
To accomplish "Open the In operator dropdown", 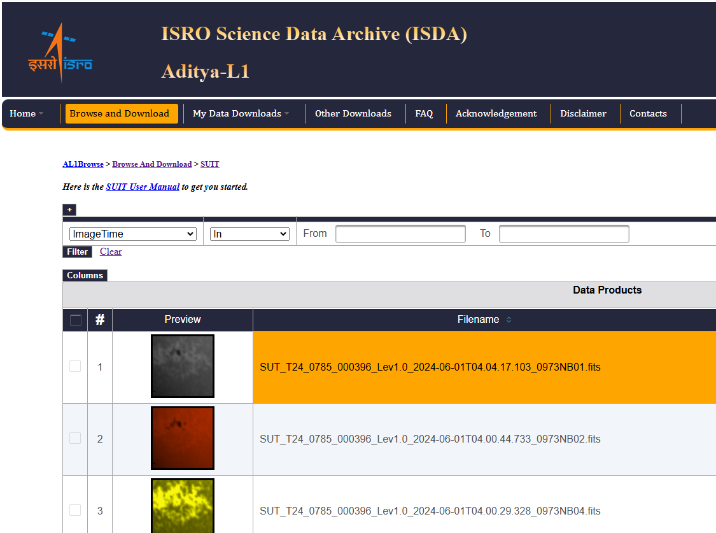I will [249, 234].
